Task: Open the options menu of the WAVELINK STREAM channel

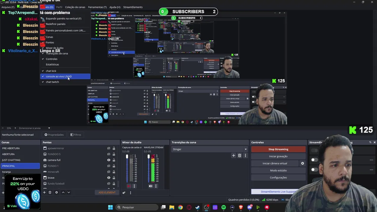Action: click(x=156, y=186)
